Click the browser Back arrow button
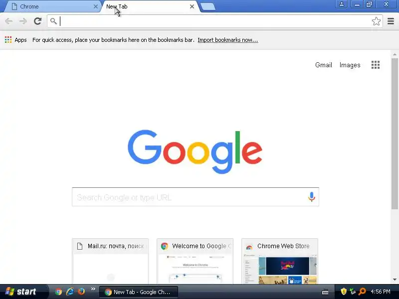 point(8,21)
